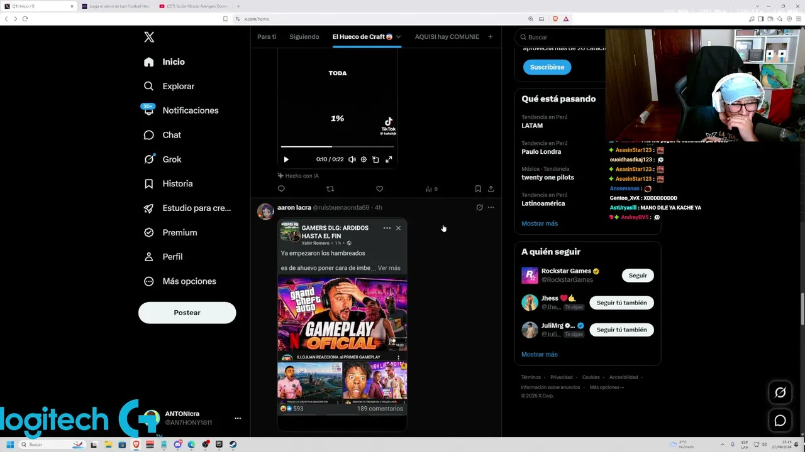Open Perfil from the sidebar
805x452 pixels.
[163, 257]
